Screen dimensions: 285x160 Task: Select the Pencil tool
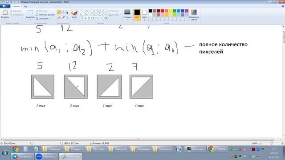59,12
